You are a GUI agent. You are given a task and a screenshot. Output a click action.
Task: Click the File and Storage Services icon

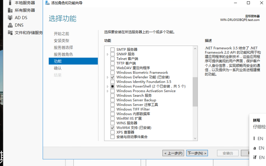pos(10,33)
